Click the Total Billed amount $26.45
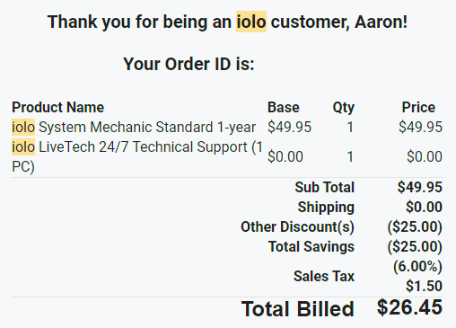456x328 pixels. point(409,307)
